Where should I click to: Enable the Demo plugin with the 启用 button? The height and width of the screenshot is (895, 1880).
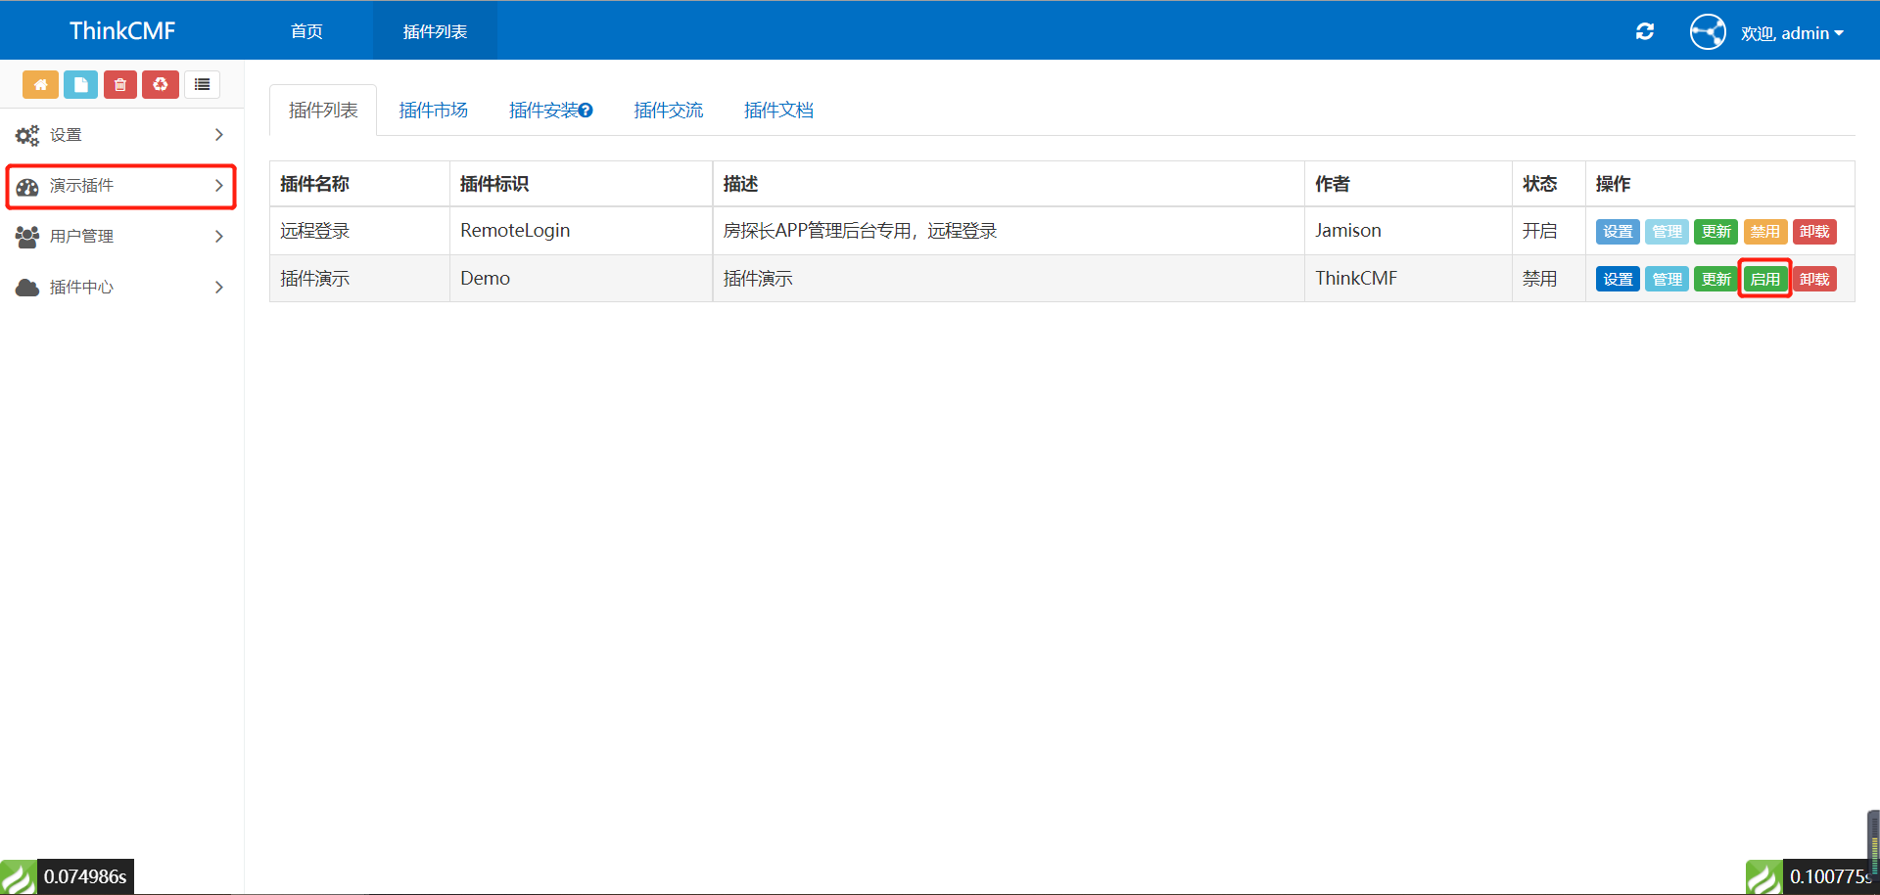(1764, 278)
